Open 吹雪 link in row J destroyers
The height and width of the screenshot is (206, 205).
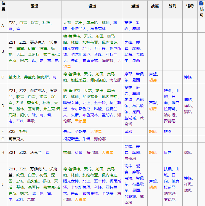click(x=20, y=175)
